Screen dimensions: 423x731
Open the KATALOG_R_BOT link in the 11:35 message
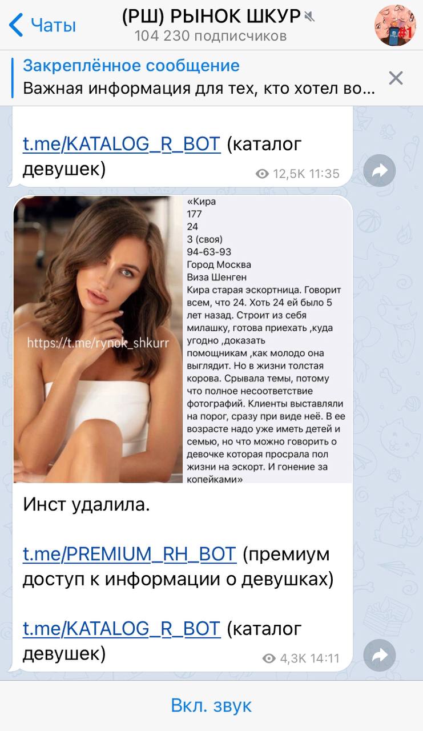122,144
